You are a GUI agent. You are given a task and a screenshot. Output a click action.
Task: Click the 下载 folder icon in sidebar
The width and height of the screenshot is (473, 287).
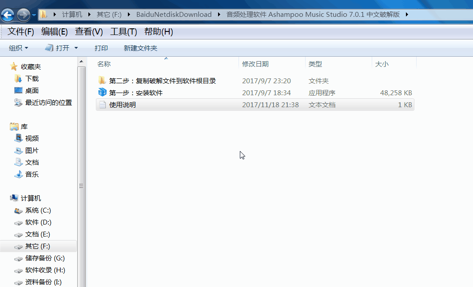tap(18, 78)
